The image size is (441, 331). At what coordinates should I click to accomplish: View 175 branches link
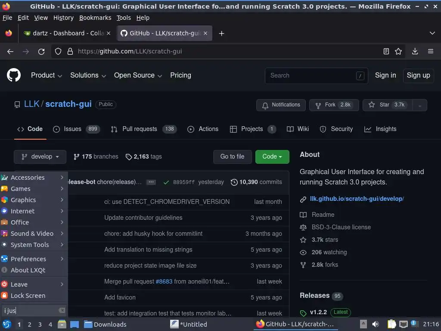(x=96, y=157)
